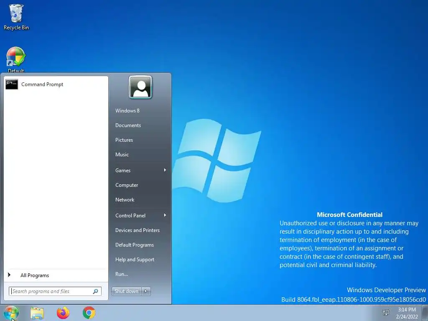Open File Explorer from the taskbar
The width and height of the screenshot is (428, 321).
(37, 313)
